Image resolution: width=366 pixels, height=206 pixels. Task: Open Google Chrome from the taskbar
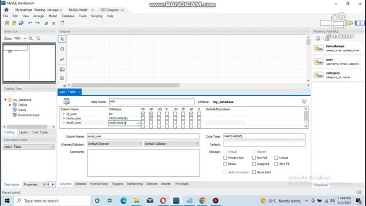click(202, 201)
